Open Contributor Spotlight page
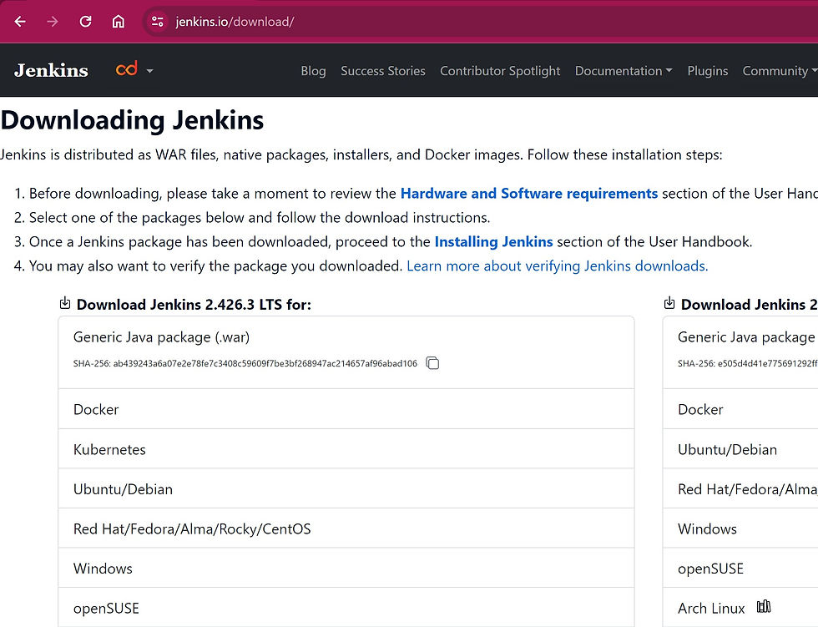Screen dimensions: 818x627 pos(500,71)
